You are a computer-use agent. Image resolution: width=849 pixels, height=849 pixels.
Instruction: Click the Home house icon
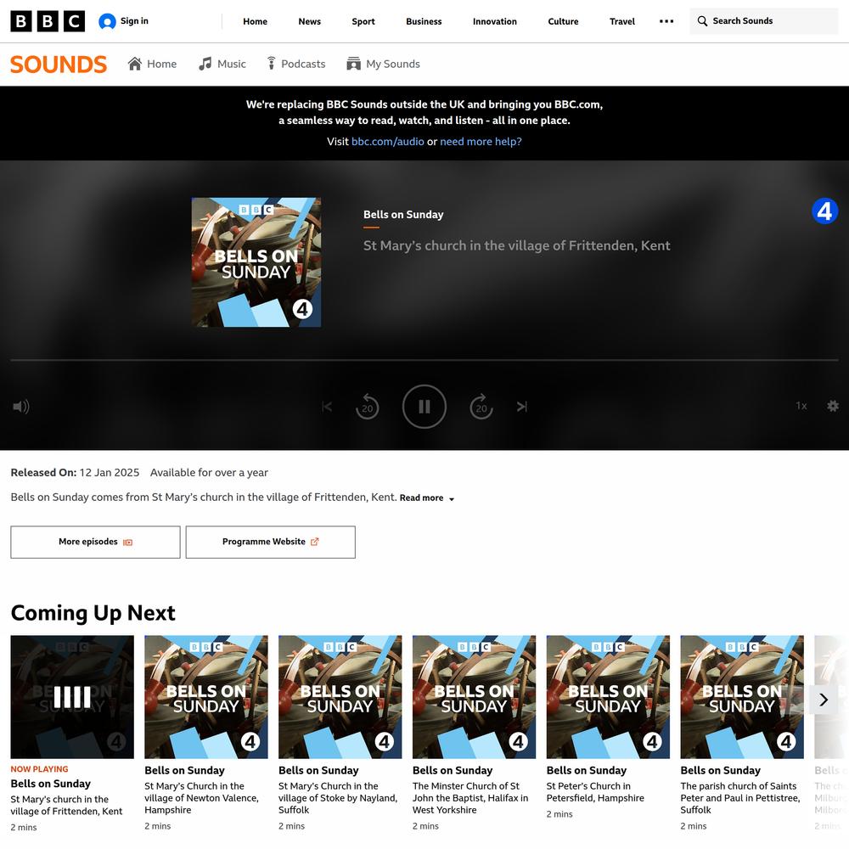tap(135, 64)
